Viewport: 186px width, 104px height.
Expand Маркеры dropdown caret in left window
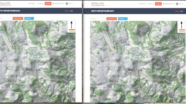pos(33,18)
